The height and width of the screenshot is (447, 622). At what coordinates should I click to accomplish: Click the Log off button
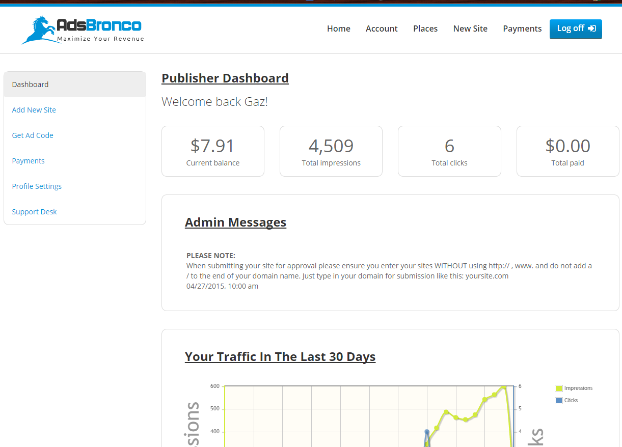coord(576,29)
